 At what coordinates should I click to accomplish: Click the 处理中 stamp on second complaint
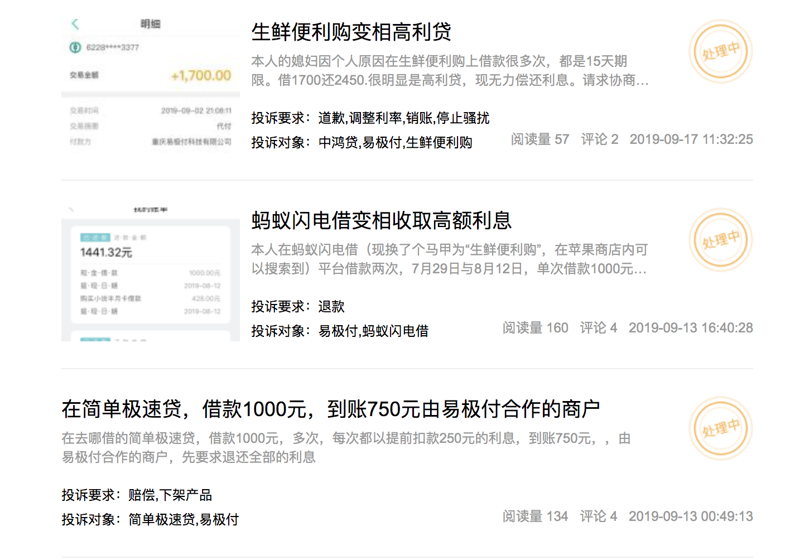tap(720, 239)
